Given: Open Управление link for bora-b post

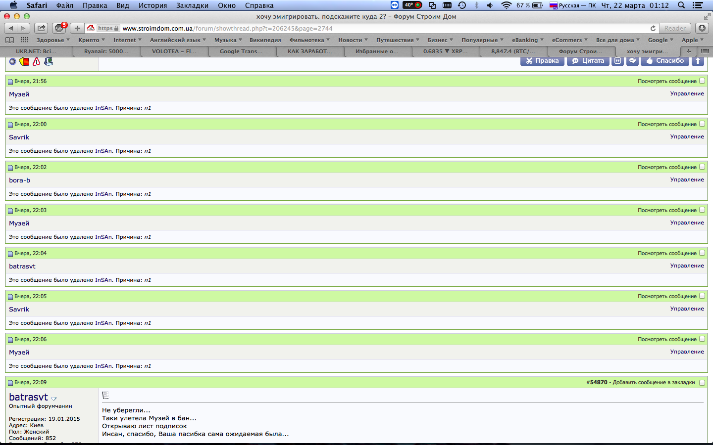Looking at the screenshot, I should coord(687,179).
